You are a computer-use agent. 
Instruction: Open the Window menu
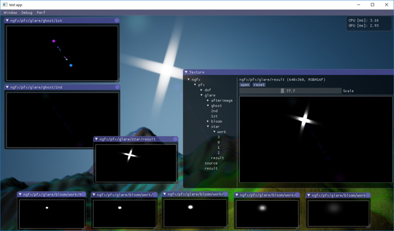click(10, 13)
